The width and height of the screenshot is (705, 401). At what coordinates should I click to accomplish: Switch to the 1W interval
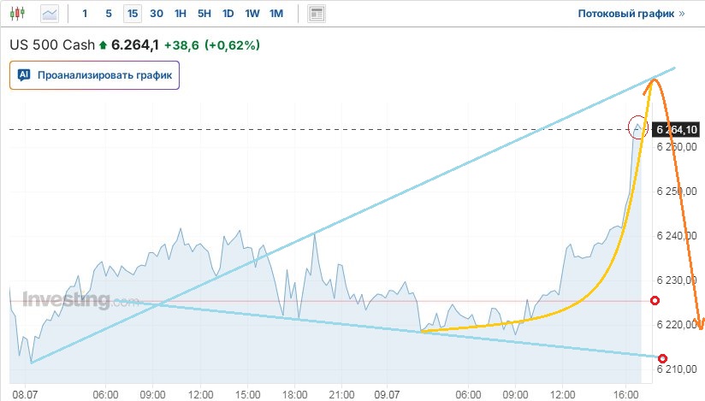click(x=252, y=14)
